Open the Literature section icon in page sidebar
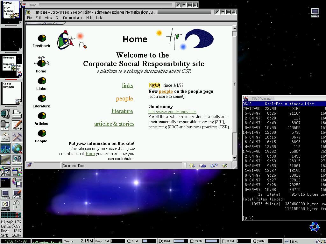Image resolution: width=326 pixels, height=244 pixels. pos(41,98)
